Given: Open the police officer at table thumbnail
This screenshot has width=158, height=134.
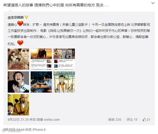Looking at the screenshot, I should point(41,82).
